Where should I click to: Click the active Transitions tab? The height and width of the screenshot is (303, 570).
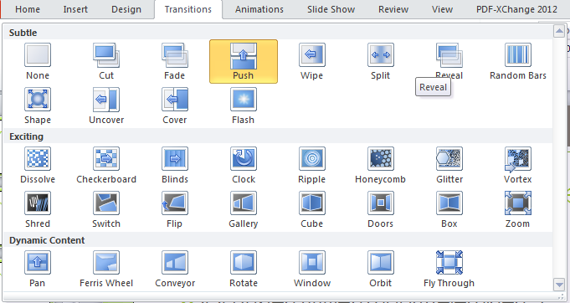click(x=188, y=9)
